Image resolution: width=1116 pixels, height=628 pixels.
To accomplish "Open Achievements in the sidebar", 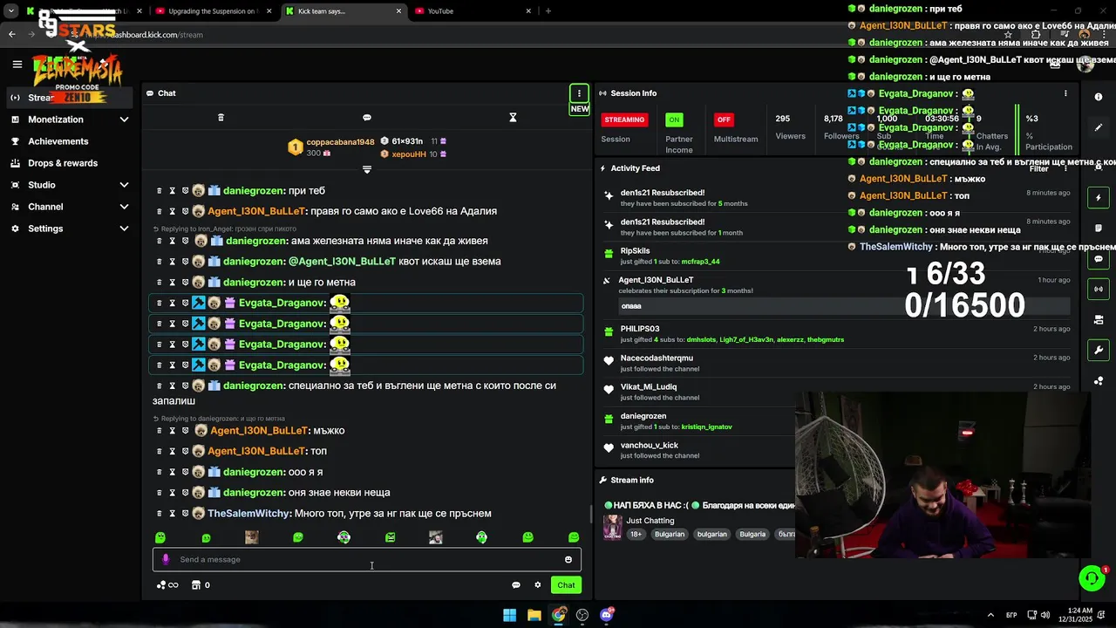I will (x=58, y=141).
